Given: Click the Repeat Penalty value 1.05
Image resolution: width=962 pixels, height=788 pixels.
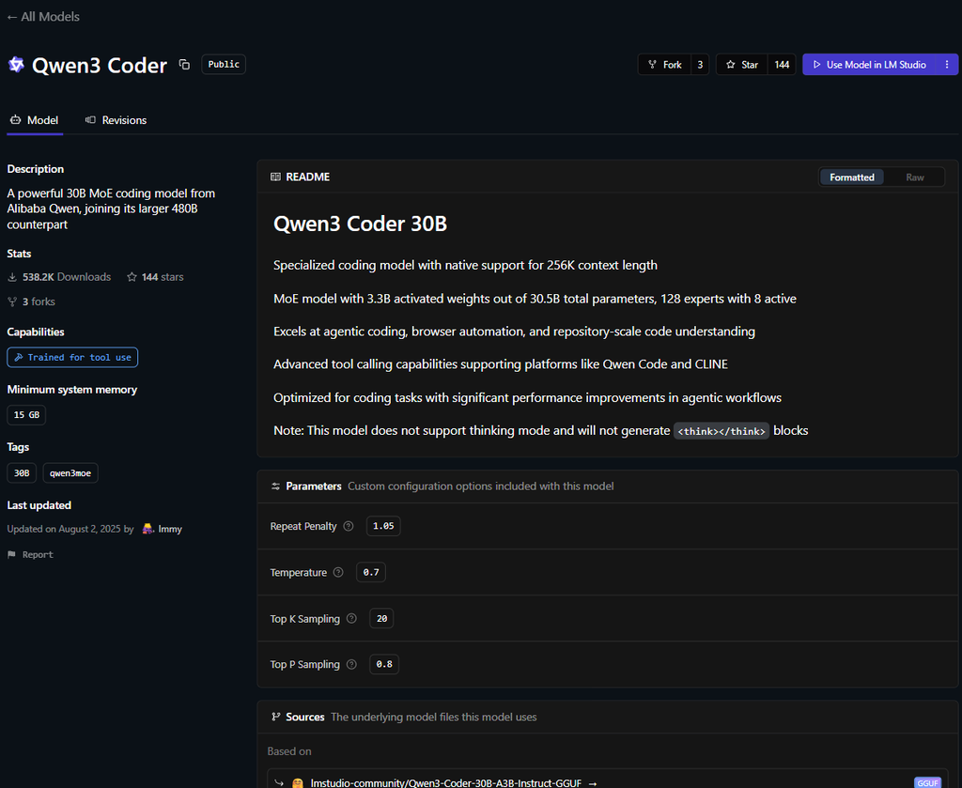Looking at the screenshot, I should [x=383, y=526].
